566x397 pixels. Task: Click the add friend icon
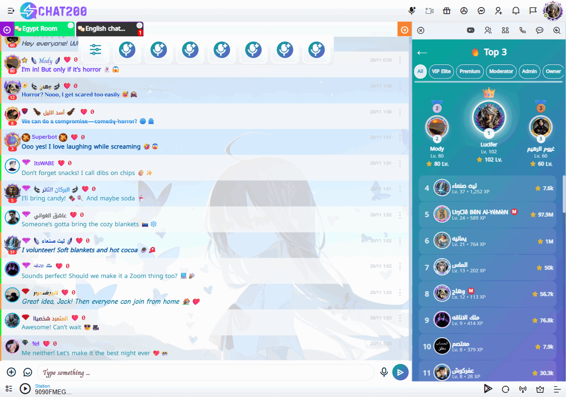[498, 11]
